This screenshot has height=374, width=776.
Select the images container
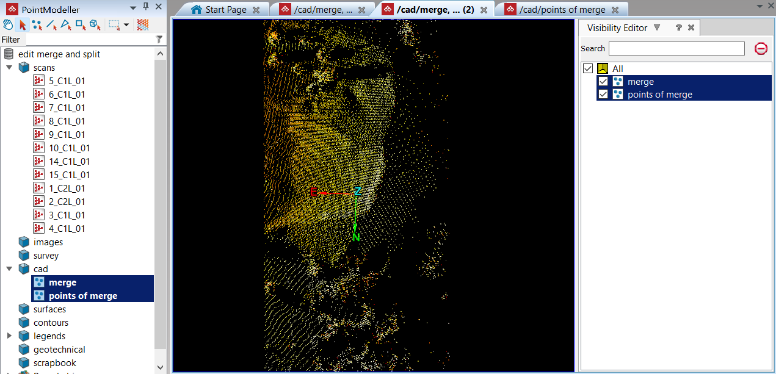(48, 242)
